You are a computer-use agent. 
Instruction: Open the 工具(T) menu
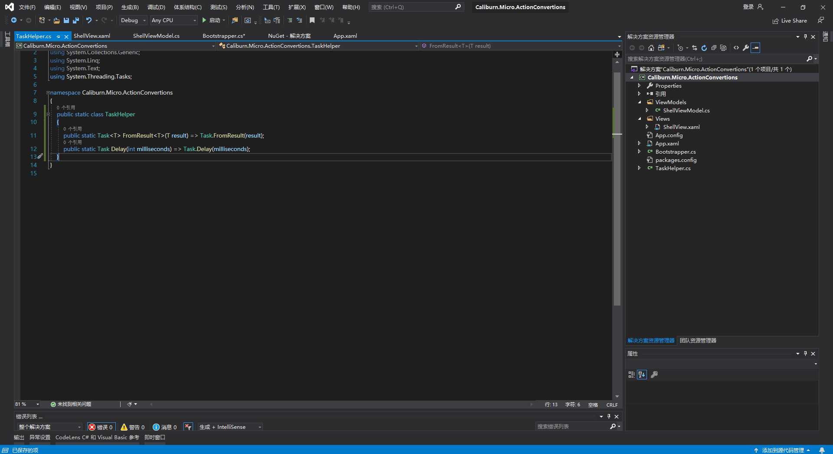tap(271, 7)
